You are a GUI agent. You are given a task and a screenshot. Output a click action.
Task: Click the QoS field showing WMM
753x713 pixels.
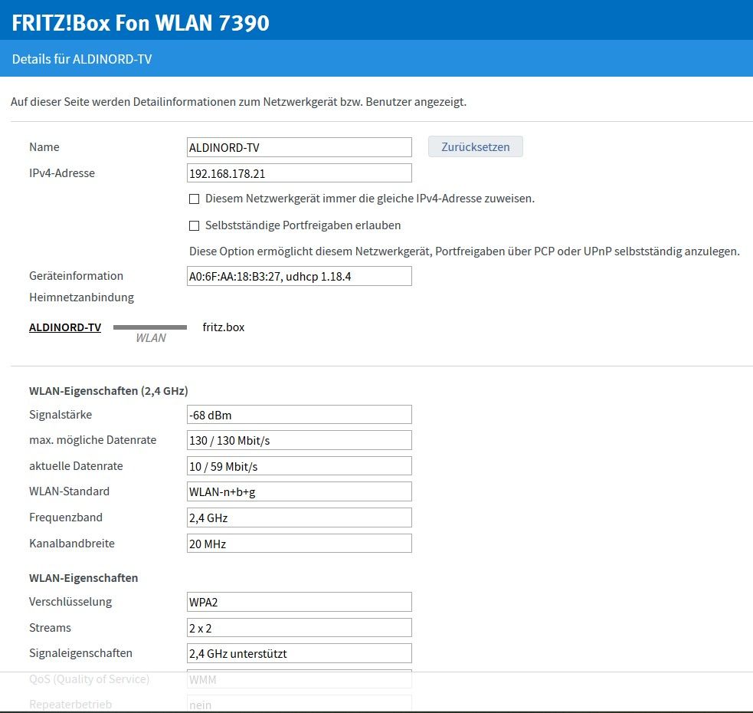299,679
